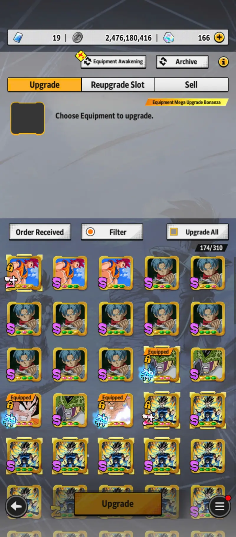Screen dimensions: 236x537
Task: Open the Filter options
Action: [112, 232]
